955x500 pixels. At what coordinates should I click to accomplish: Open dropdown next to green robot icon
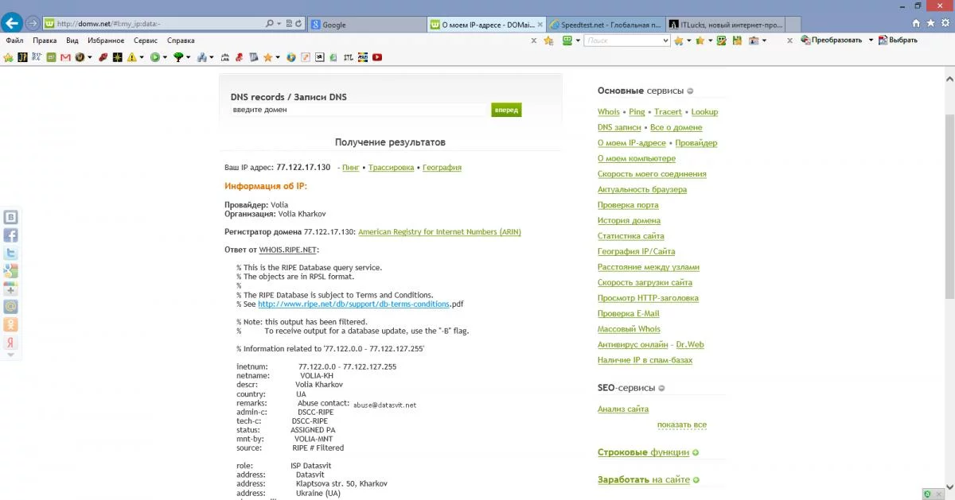[x=578, y=41]
